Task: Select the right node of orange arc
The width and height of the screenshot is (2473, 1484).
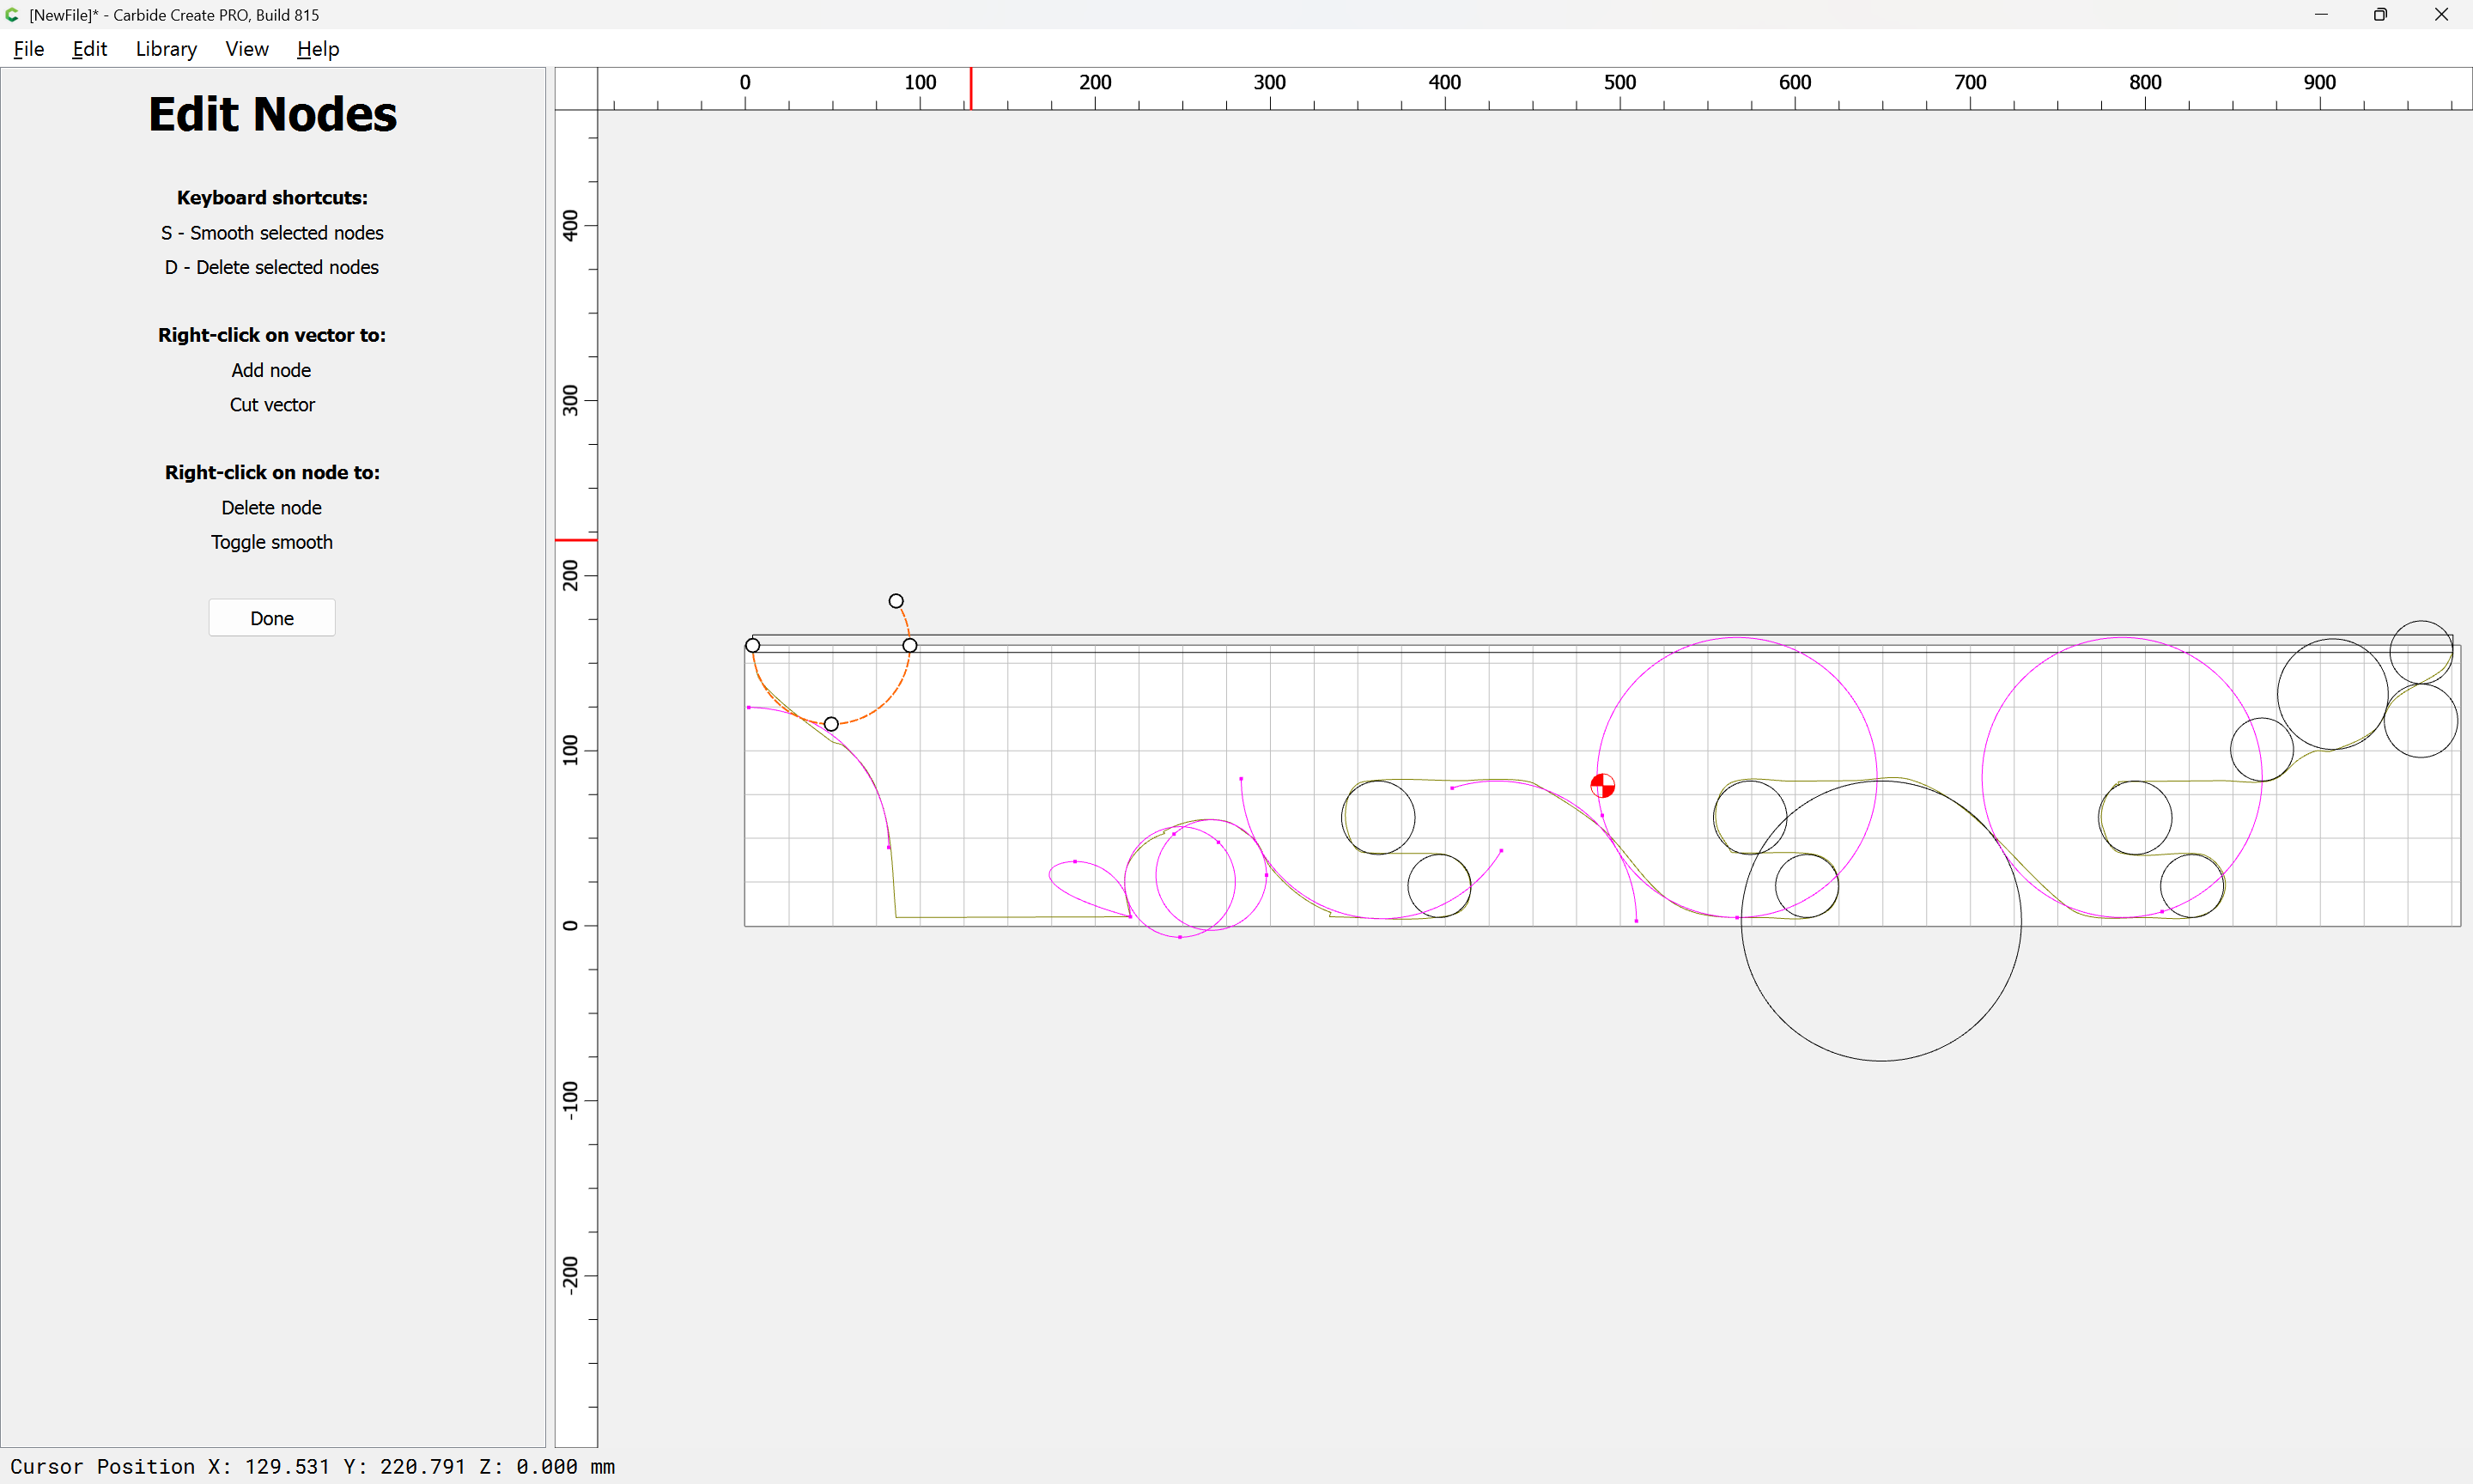Action: 909,646
